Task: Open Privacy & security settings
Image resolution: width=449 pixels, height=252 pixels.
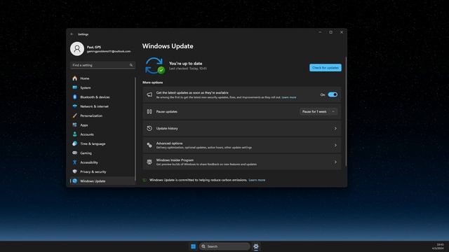Action: click(102, 171)
